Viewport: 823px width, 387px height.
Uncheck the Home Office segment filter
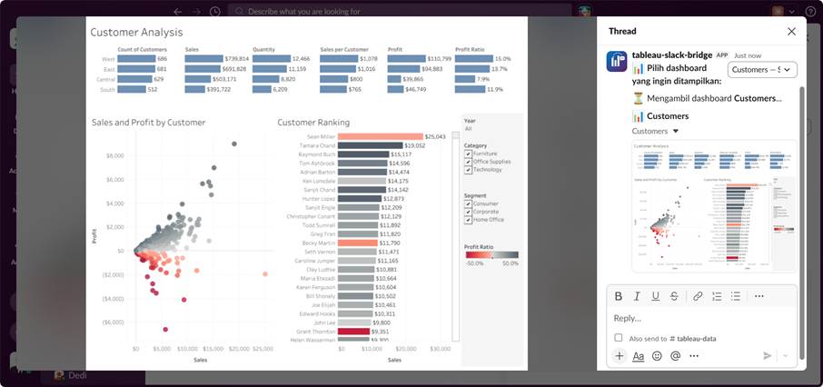click(468, 220)
